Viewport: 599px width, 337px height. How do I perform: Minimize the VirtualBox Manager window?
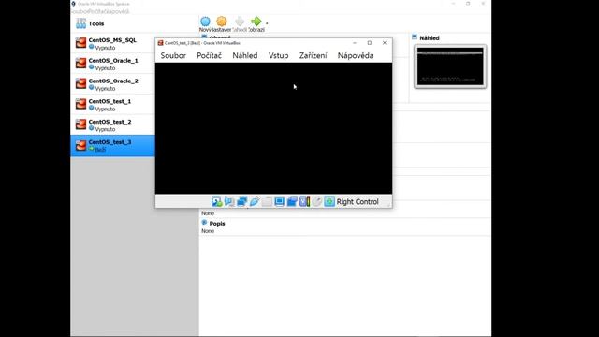coord(453,4)
